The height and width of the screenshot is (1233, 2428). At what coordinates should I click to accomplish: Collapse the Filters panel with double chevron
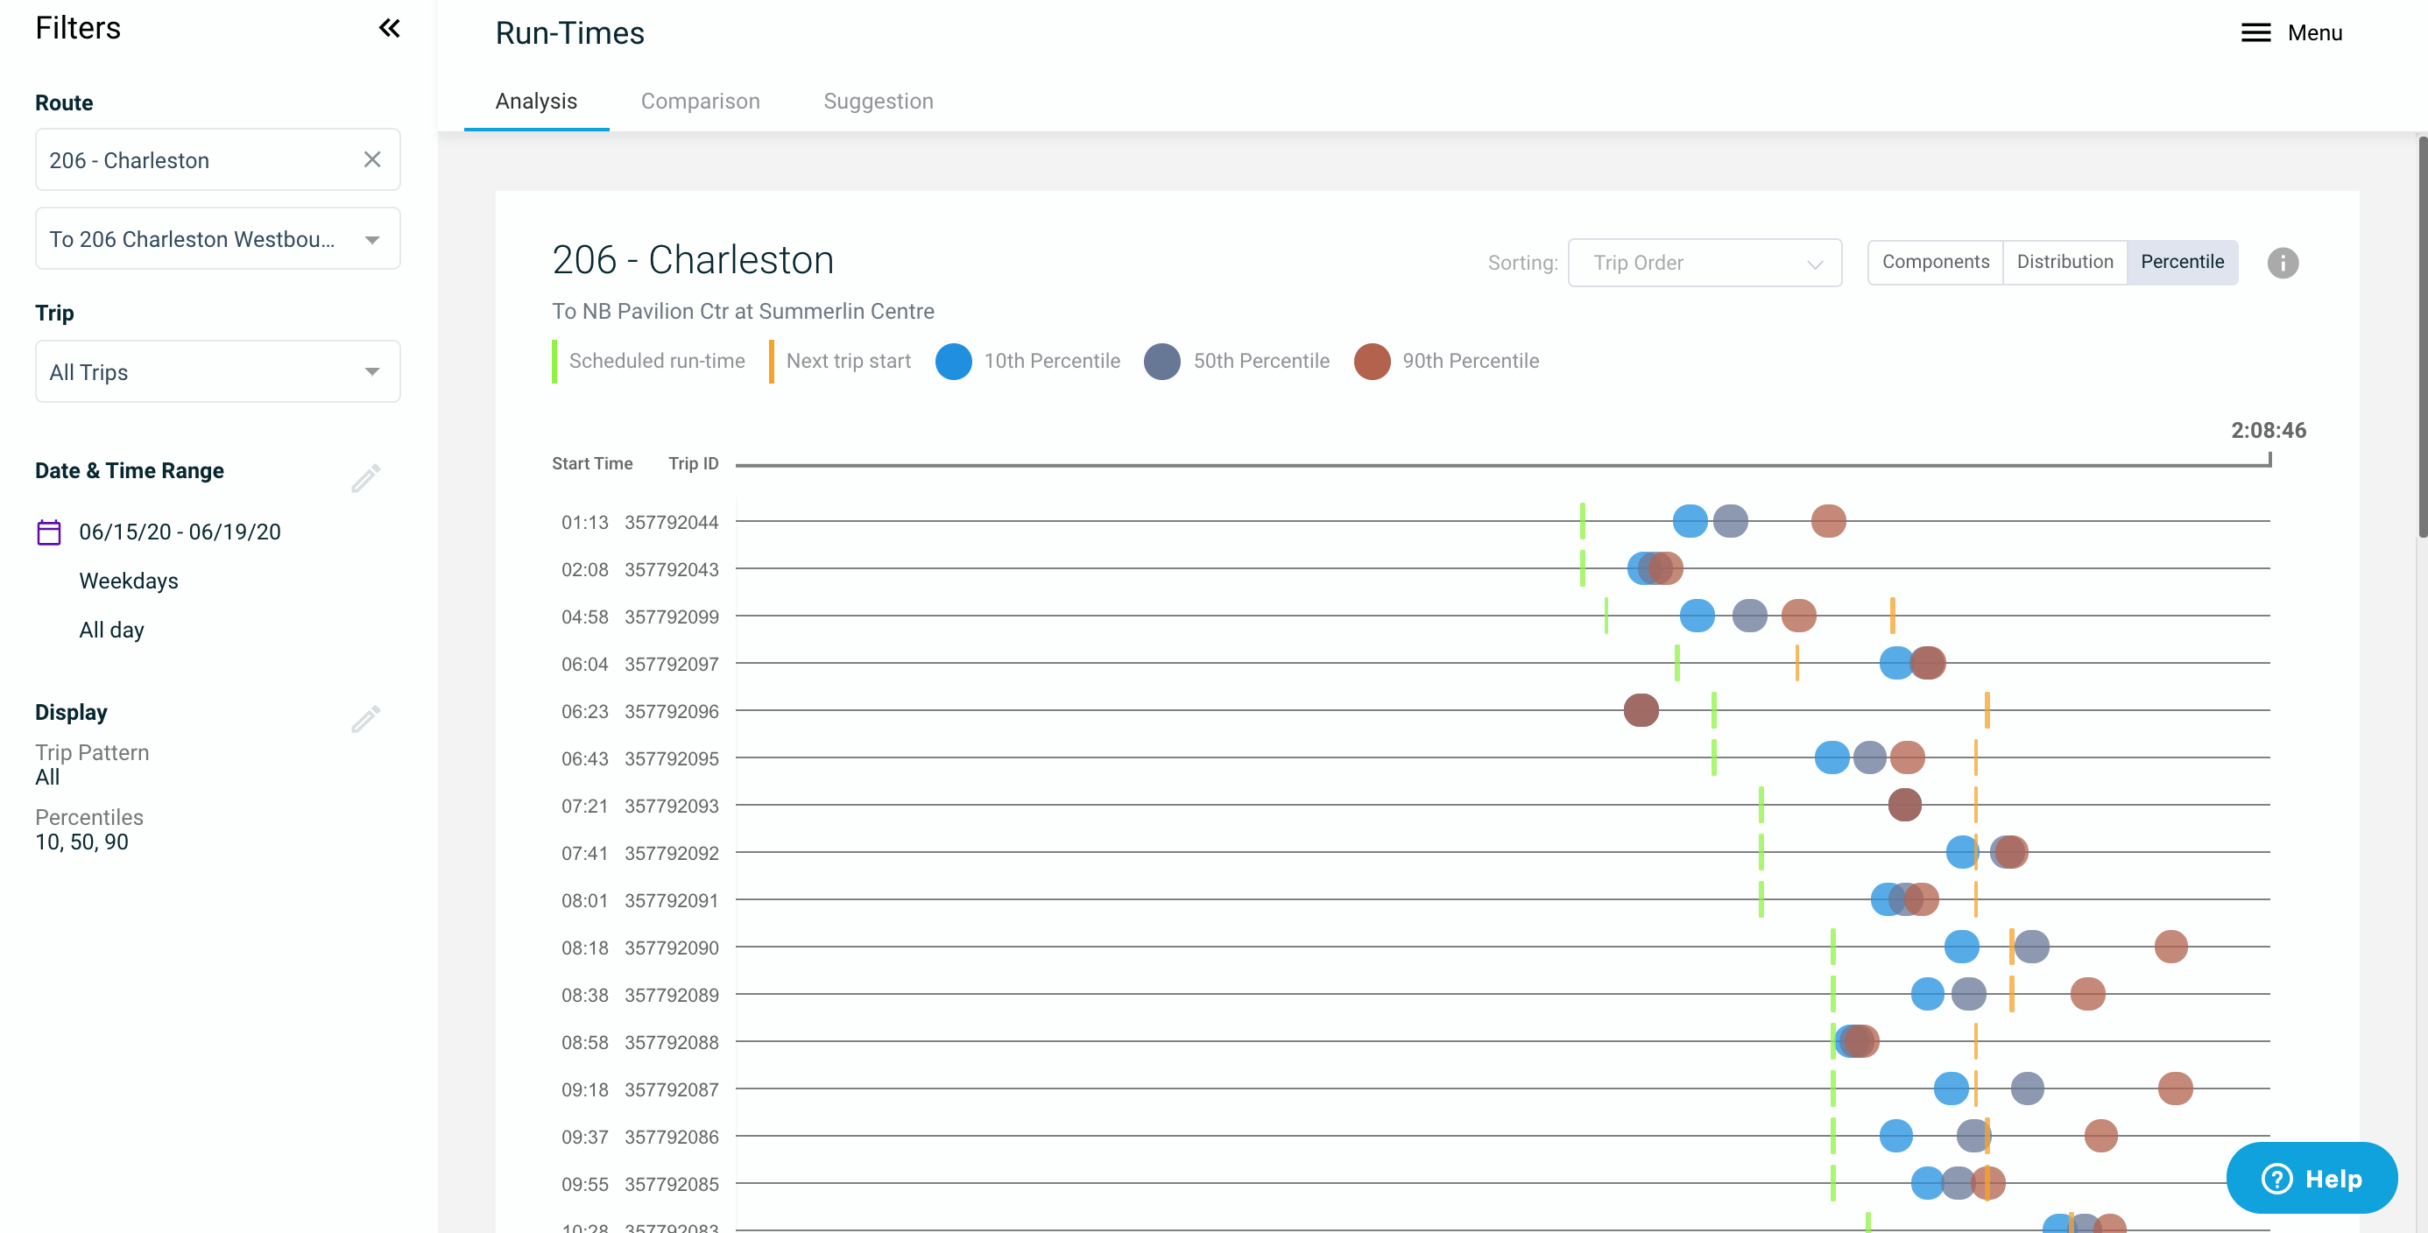(x=389, y=28)
